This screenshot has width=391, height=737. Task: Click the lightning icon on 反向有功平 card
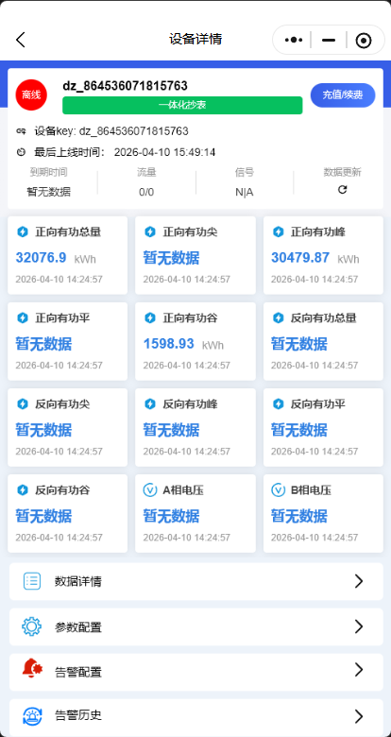click(278, 403)
